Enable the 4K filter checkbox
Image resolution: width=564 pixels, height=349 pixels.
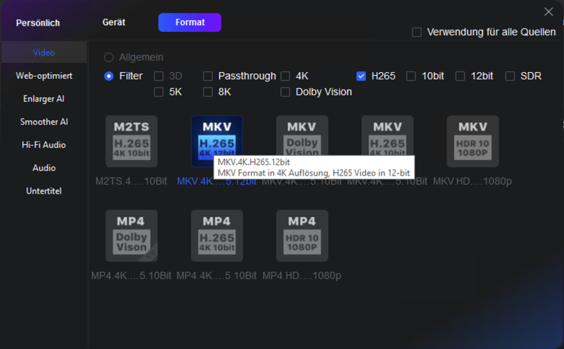[285, 76]
